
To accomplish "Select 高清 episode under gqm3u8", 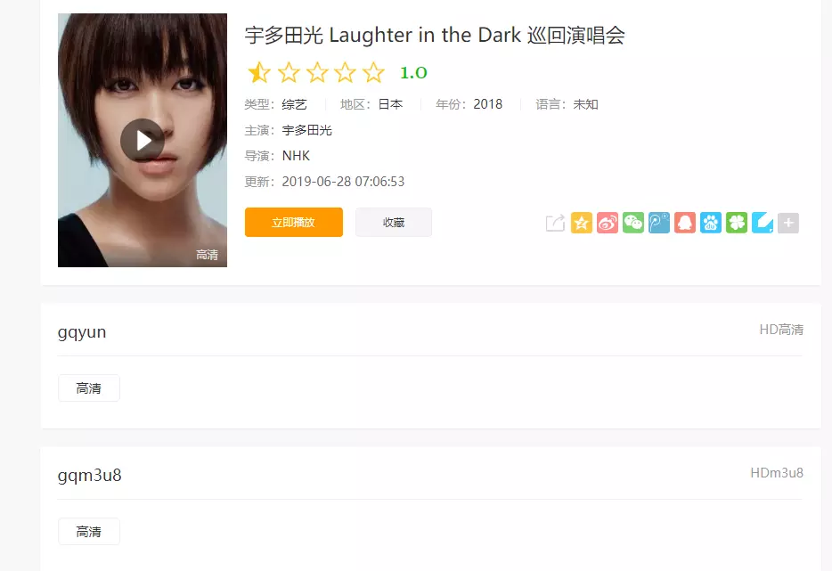I will coord(88,532).
